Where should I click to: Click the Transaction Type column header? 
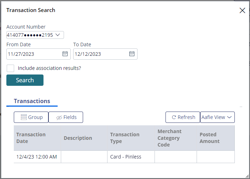pyautogui.click(x=131, y=138)
